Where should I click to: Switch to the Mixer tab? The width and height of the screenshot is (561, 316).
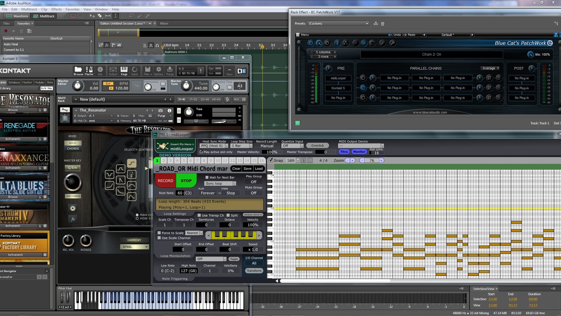(x=164, y=24)
